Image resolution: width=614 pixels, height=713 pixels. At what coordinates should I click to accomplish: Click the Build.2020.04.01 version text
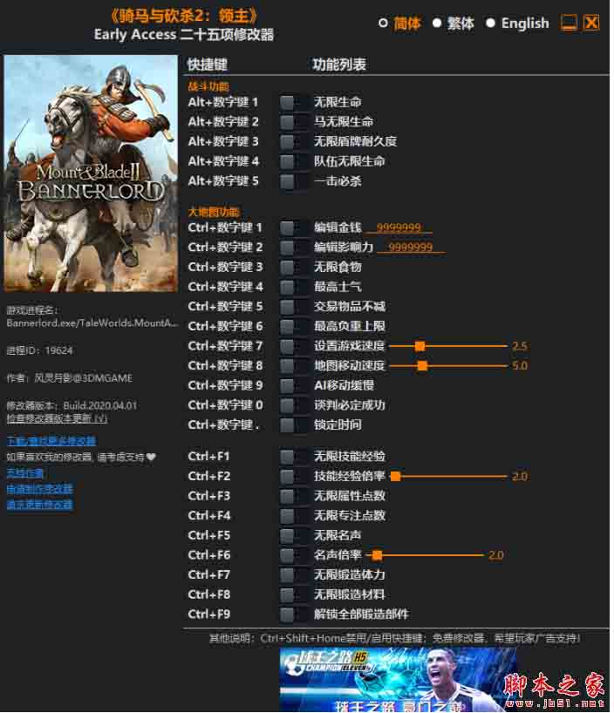(x=100, y=405)
